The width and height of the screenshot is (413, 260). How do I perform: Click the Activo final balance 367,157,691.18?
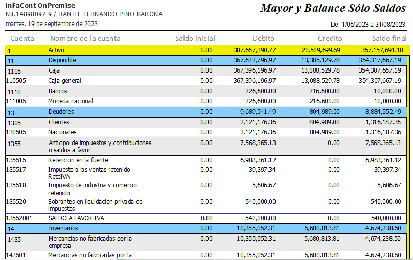tap(382, 50)
